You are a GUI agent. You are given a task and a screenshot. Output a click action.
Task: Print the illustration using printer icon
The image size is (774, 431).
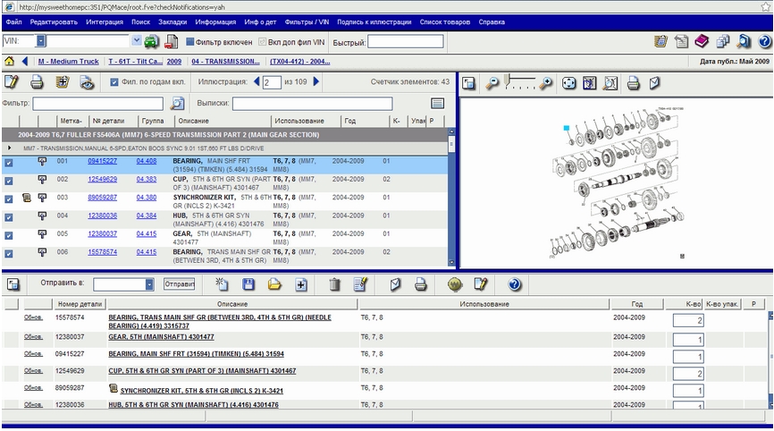point(633,83)
